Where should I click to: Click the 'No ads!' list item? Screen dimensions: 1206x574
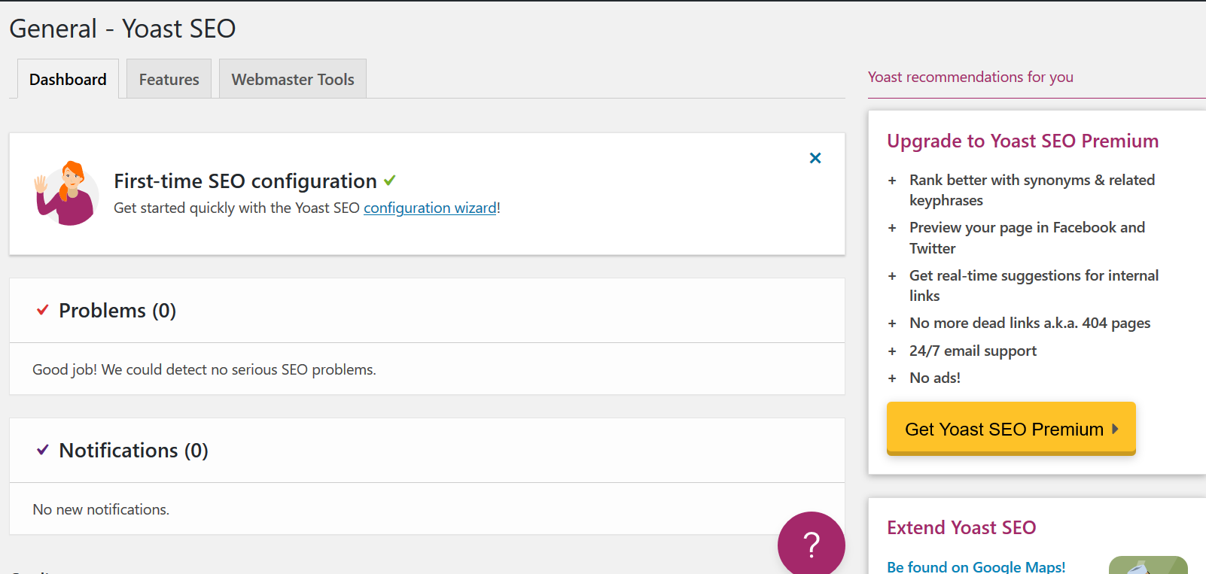(935, 378)
